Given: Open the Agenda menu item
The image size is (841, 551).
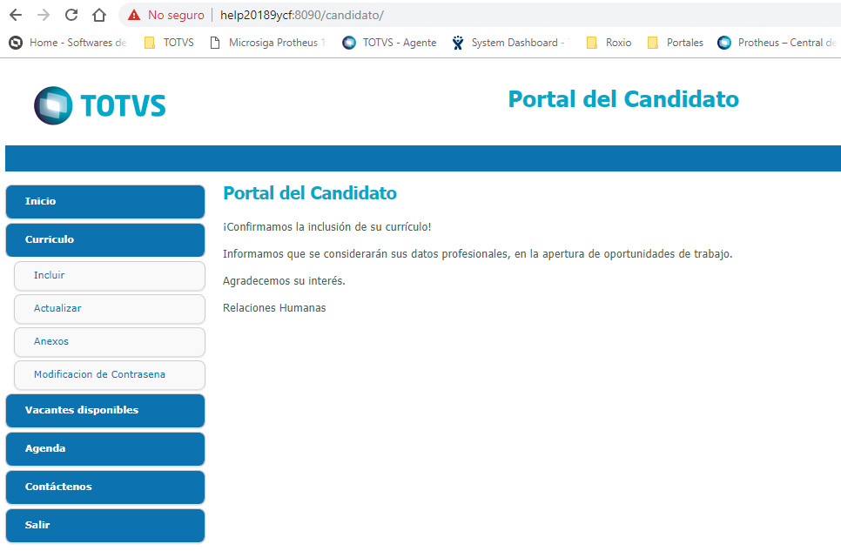Looking at the screenshot, I should click(x=105, y=449).
